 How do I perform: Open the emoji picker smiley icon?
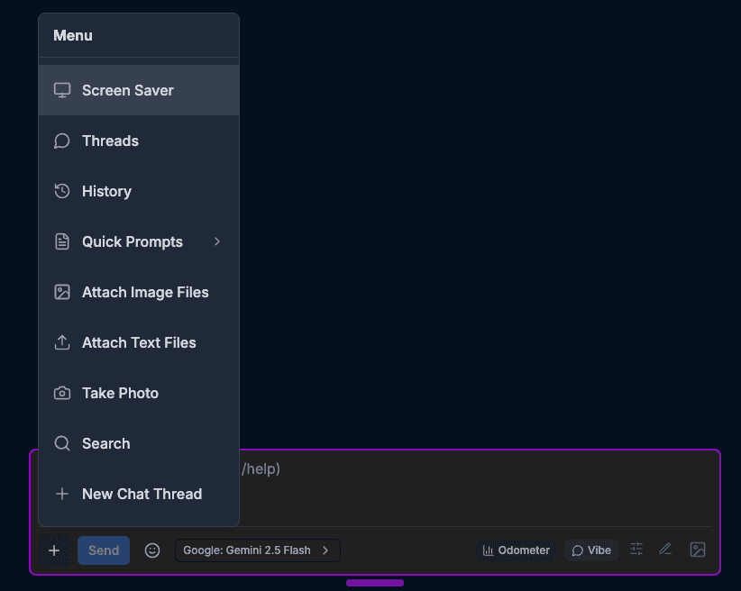[152, 550]
